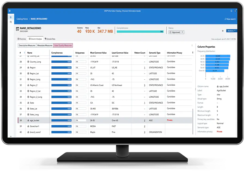Select the Country_Long row name
245x171 pixels.
point(35,62)
